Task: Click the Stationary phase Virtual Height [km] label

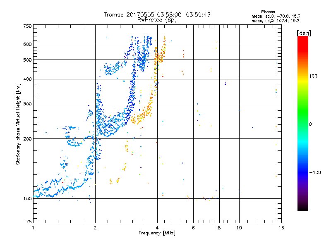Action: click(18, 124)
